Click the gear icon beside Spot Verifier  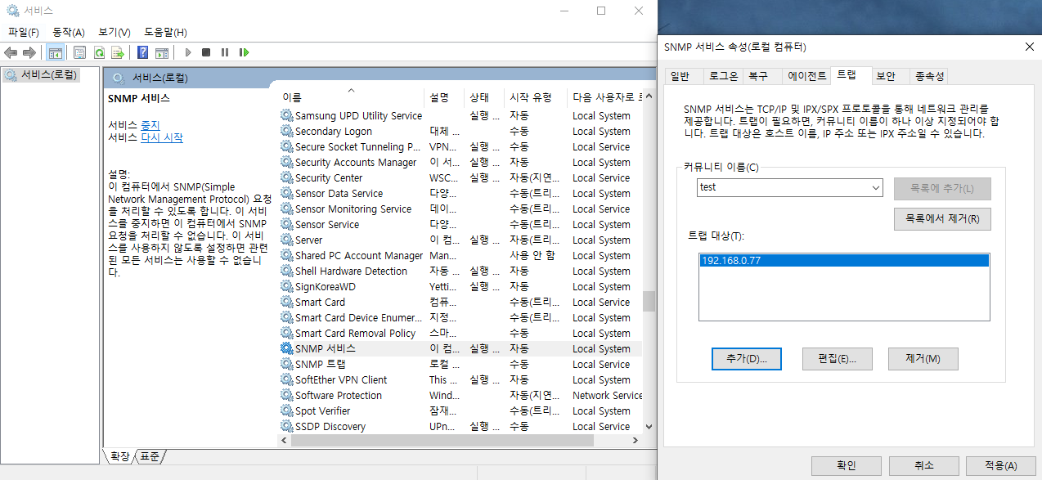coord(286,410)
